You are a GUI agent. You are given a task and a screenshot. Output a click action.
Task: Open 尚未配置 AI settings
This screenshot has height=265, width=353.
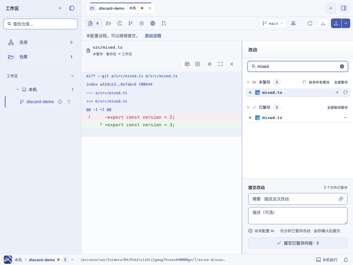(261, 231)
